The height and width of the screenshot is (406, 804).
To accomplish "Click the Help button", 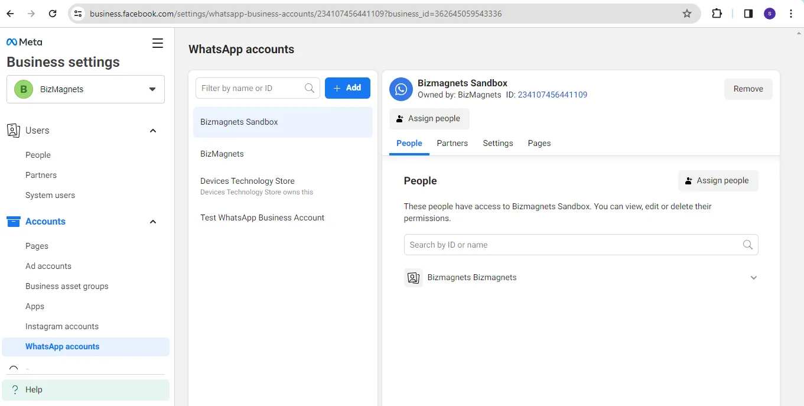I will [86, 390].
